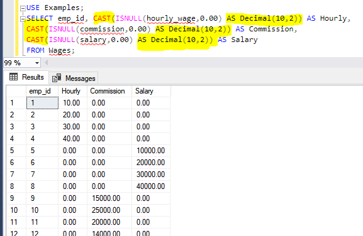Click the Salary column header
363x236 pixels.
tap(151, 91)
